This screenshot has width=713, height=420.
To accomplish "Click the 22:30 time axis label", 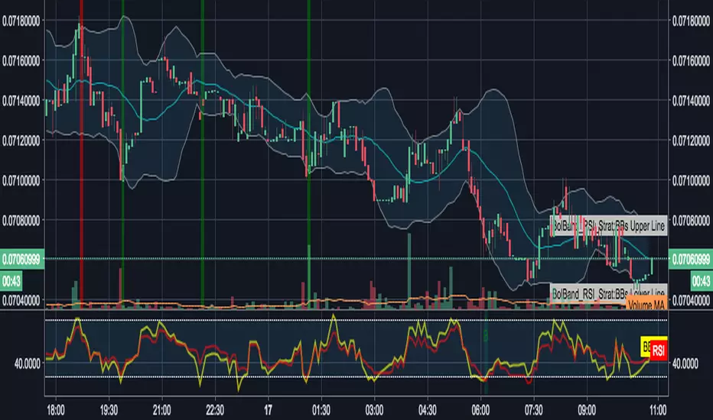I will 215,411.
